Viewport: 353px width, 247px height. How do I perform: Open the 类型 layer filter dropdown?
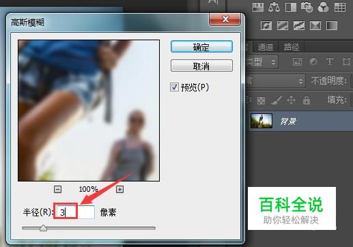[262, 61]
